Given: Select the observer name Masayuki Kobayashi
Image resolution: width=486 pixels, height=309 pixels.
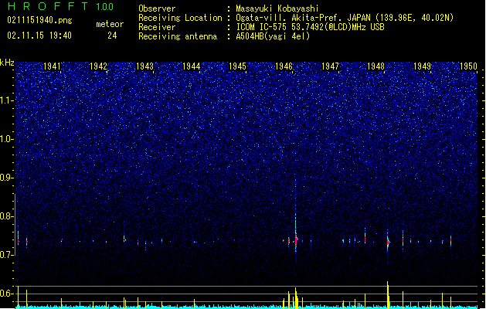Looking at the screenshot, I should (277, 8).
